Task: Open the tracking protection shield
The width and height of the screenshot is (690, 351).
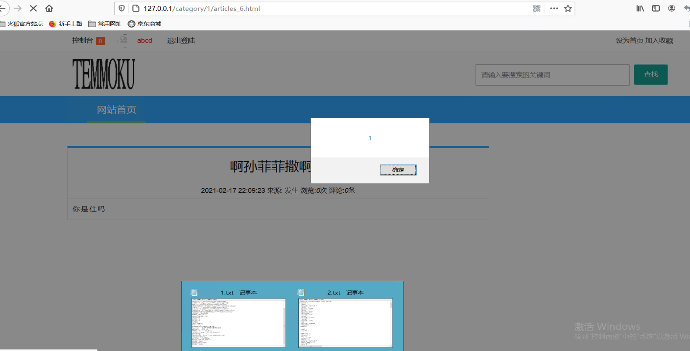Action: point(122,8)
